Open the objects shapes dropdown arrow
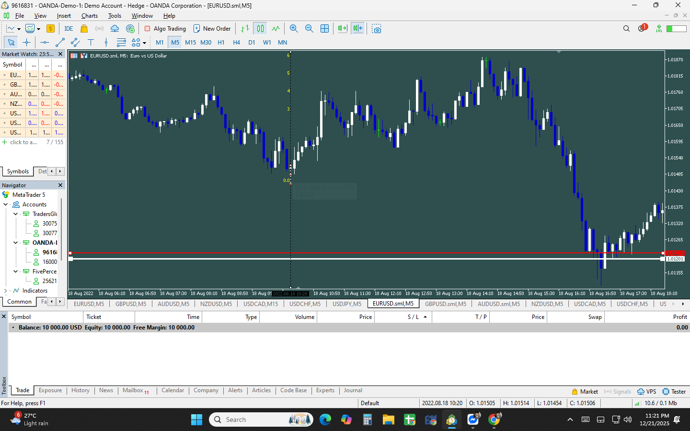 tap(144, 43)
